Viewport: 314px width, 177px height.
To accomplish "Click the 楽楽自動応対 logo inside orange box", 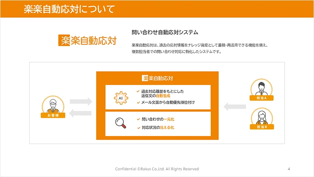I will 157,78.
